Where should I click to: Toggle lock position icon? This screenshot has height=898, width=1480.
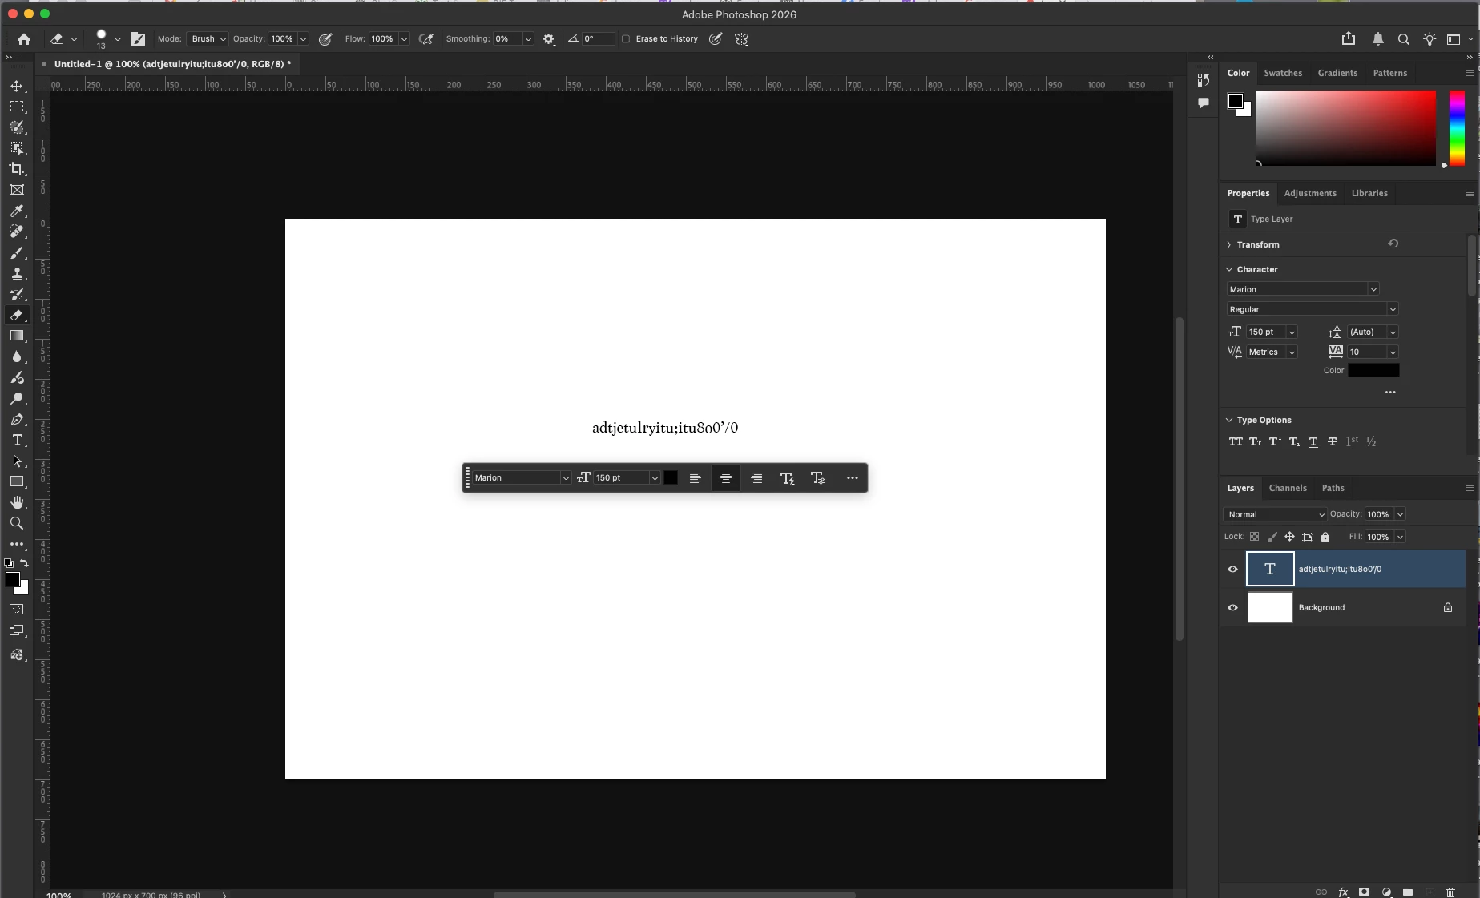tap(1289, 537)
